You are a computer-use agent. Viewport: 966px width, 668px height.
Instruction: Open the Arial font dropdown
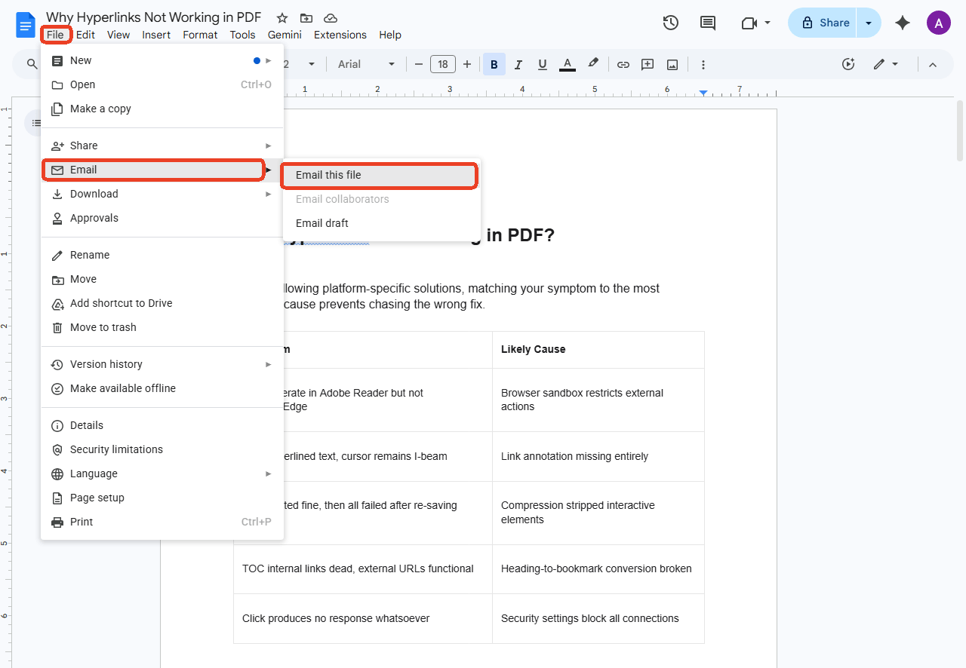[x=367, y=64]
